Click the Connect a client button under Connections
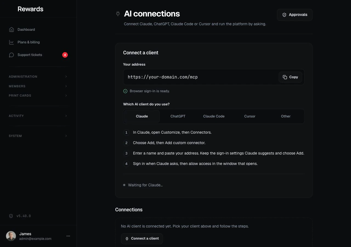 tap(142, 239)
